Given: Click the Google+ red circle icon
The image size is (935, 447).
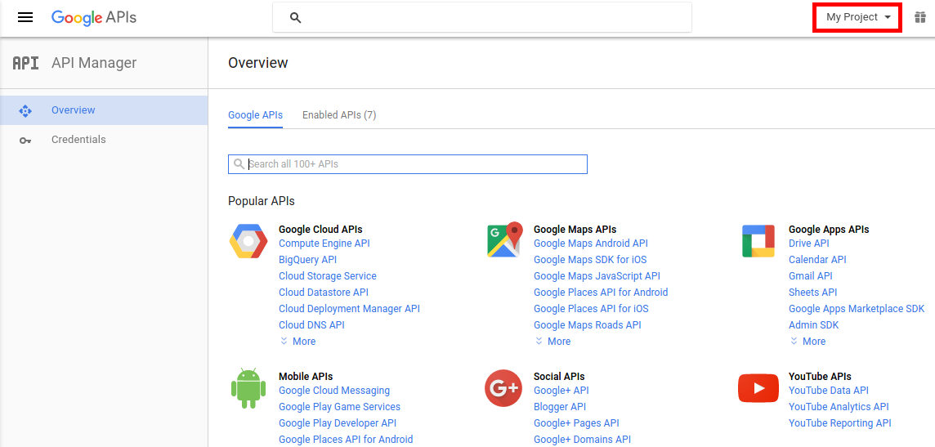Looking at the screenshot, I should click(503, 388).
